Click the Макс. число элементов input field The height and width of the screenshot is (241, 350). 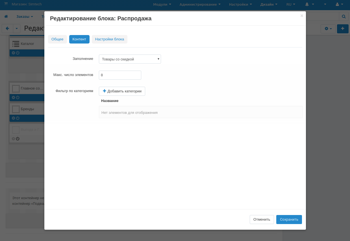point(120,75)
